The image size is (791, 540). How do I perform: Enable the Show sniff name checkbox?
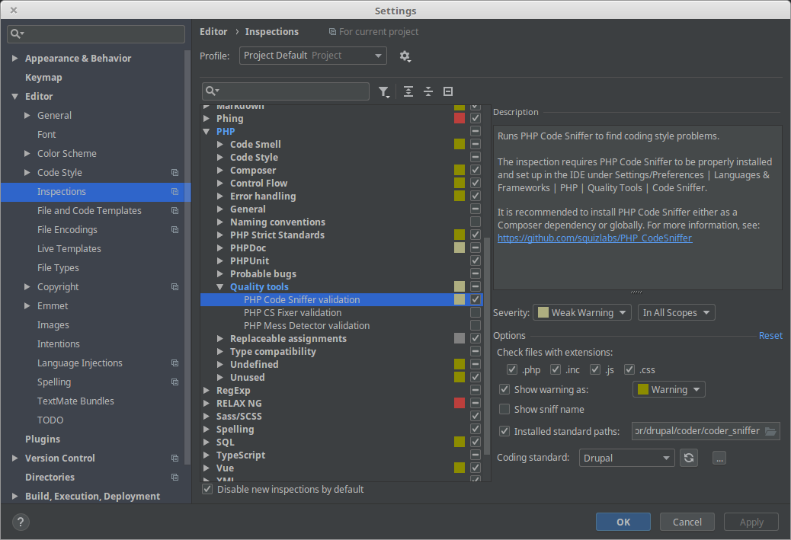click(x=504, y=409)
